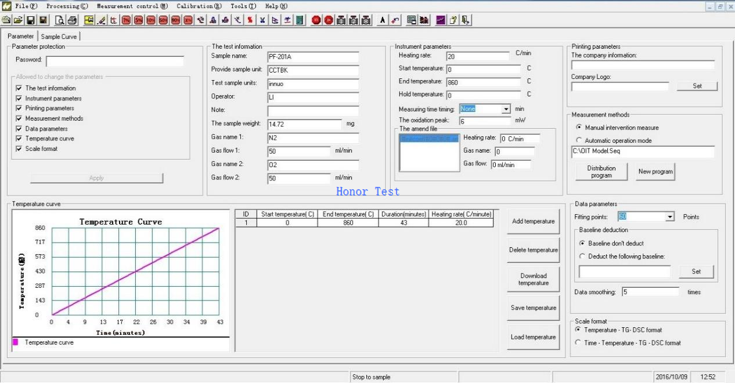Screen dimensions: 735x383
Task: Open the Measuring time timing dropdown
Action: [506, 109]
